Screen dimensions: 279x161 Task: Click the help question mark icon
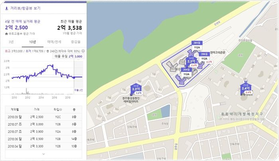click(83, 51)
